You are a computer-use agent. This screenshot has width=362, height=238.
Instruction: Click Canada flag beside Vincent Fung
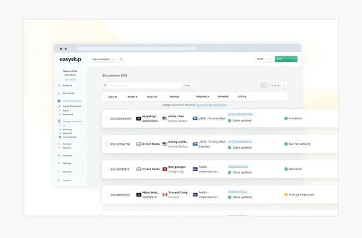pyautogui.click(x=164, y=195)
